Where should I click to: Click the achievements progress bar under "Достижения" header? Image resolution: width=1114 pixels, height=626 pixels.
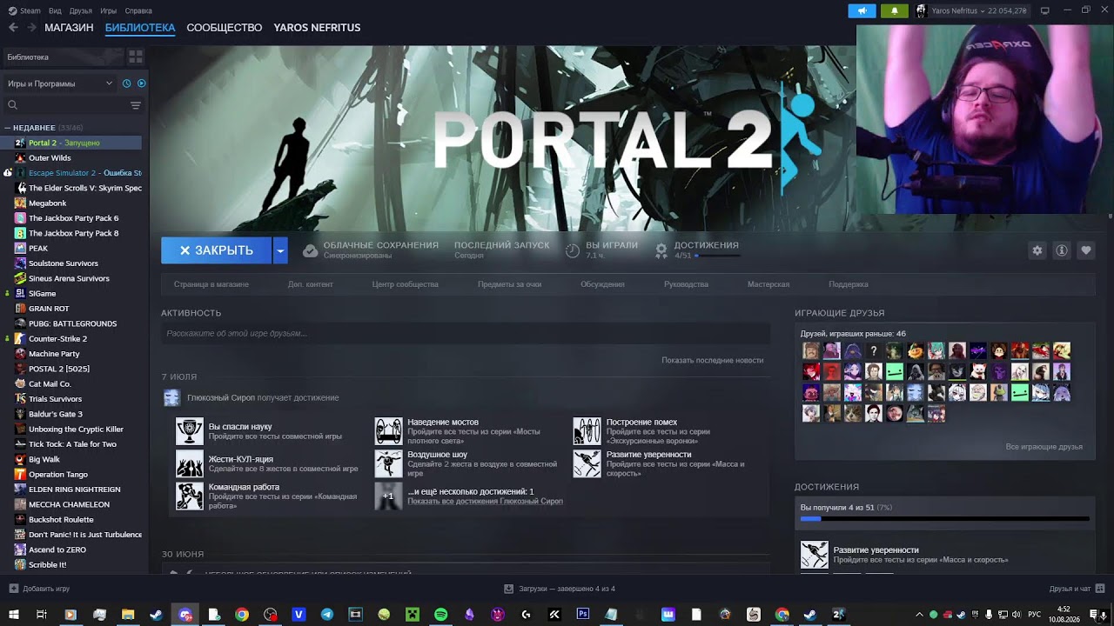coord(718,256)
